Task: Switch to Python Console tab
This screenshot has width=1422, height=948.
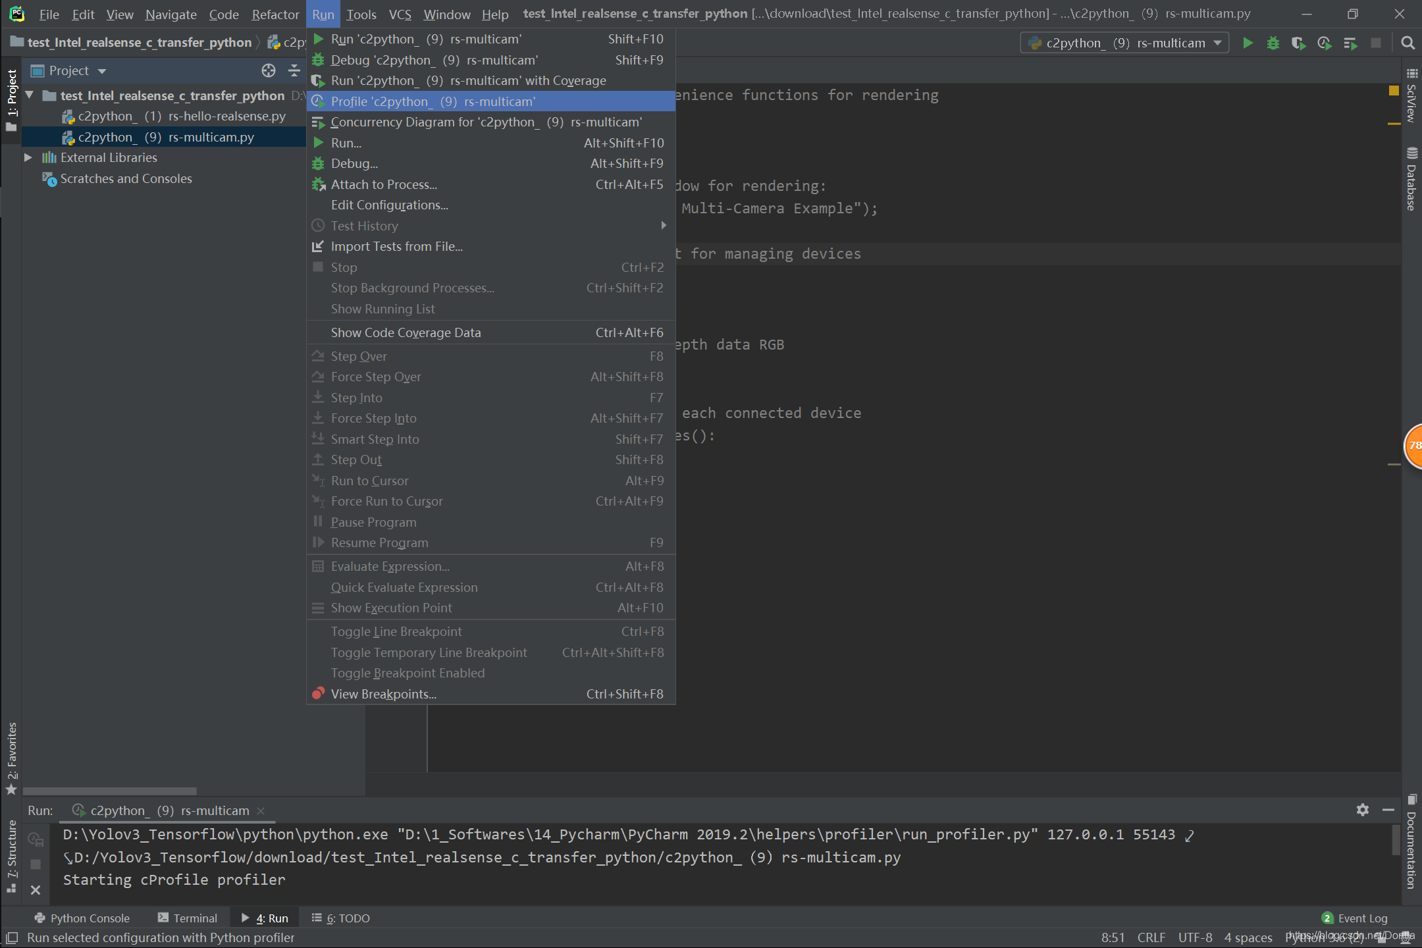Action: point(82,918)
